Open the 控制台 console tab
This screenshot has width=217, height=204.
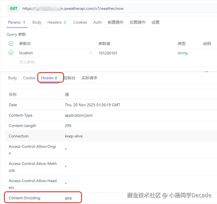70,78
